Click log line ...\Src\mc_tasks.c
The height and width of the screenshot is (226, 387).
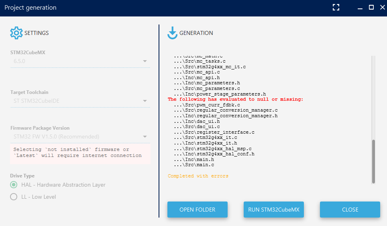pyautogui.click(x=200, y=61)
